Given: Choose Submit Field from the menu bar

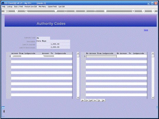Looking at the screenshot, I should (x=52, y=6).
